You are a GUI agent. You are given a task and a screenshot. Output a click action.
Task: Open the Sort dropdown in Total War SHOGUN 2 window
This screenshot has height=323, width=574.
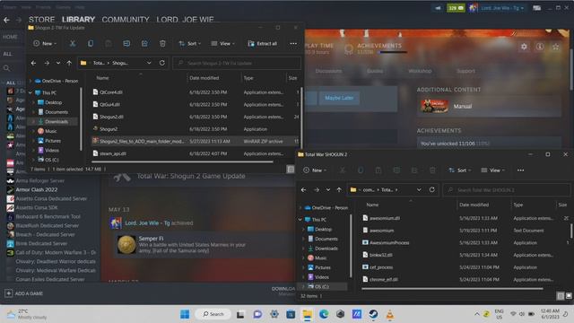point(460,170)
